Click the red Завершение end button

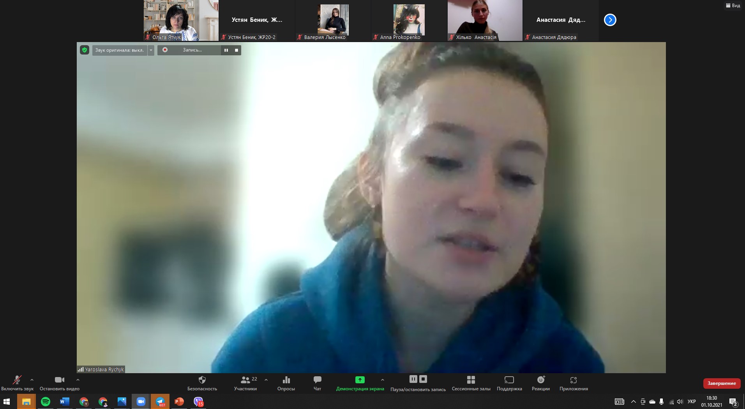722,383
